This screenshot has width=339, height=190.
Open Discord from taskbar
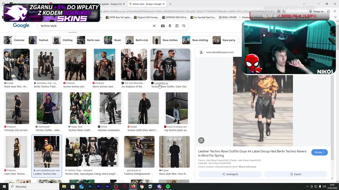(159, 187)
